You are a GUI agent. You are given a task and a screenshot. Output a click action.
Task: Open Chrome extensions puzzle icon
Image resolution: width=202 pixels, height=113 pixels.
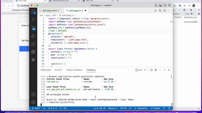tap(184, 6)
